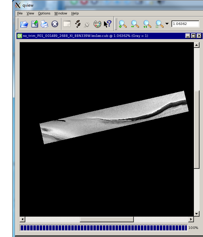Image resolution: width=203 pixels, height=237 pixels.
Task: Expand the zoom fit options dropdown arrow
Action: [x=167, y=24]
